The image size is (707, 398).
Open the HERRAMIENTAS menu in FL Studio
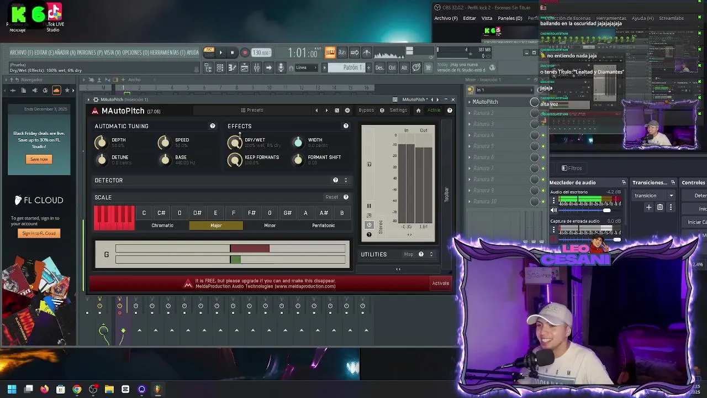pyautogui.click(x=167, y=53)
